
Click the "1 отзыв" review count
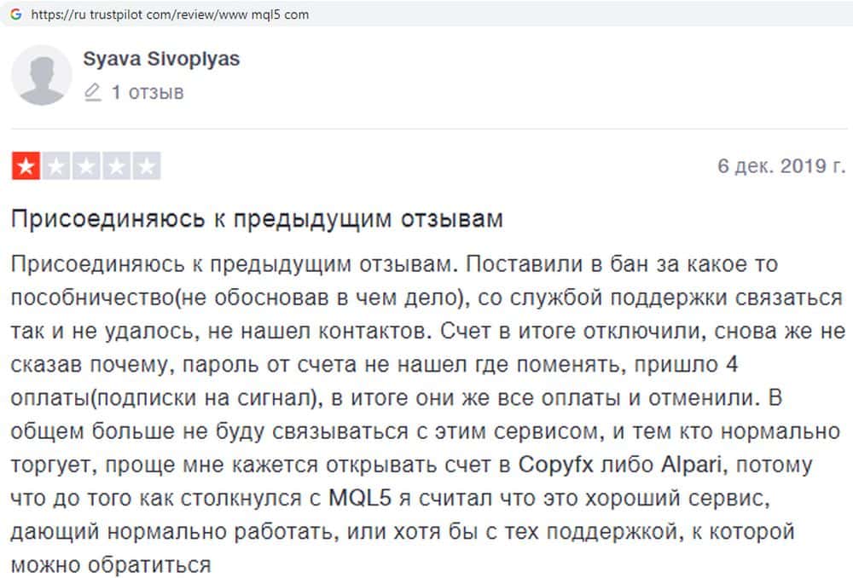click(147, 92)
